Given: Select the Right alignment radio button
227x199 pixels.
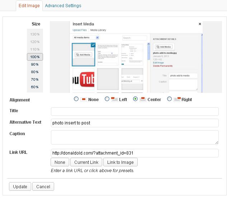Looking at the screenshot, I should (x=169, y=99).
